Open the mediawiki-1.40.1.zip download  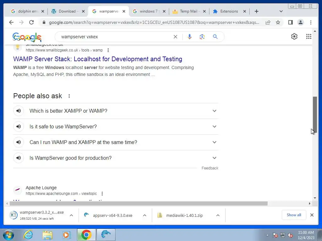(184, 215)
